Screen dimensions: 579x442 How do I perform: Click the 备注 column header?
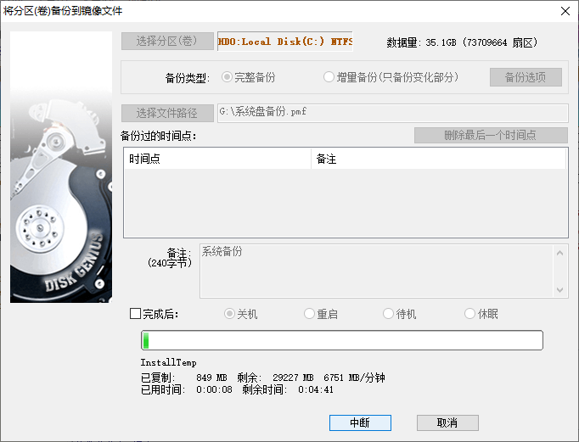[438, 159]
